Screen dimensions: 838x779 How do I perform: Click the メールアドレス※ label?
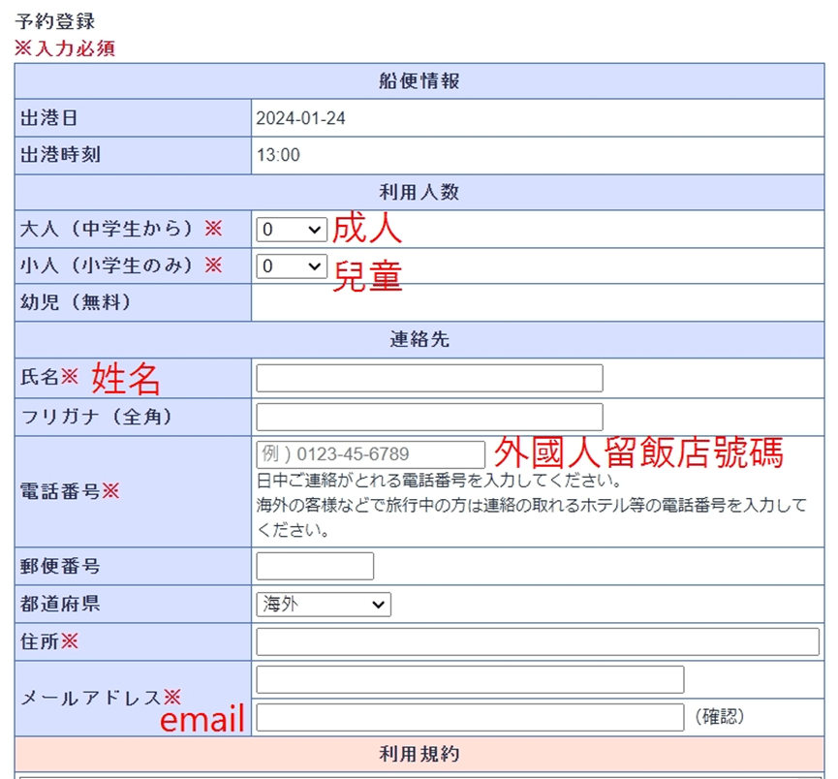coord(101,698)
